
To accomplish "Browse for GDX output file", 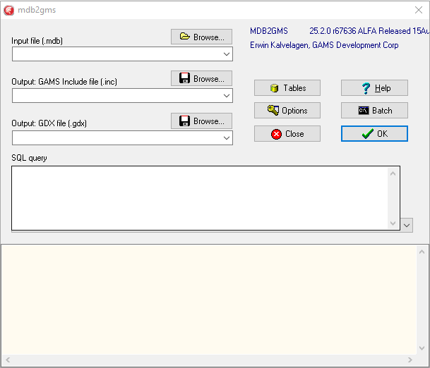I will coord(201,121).
